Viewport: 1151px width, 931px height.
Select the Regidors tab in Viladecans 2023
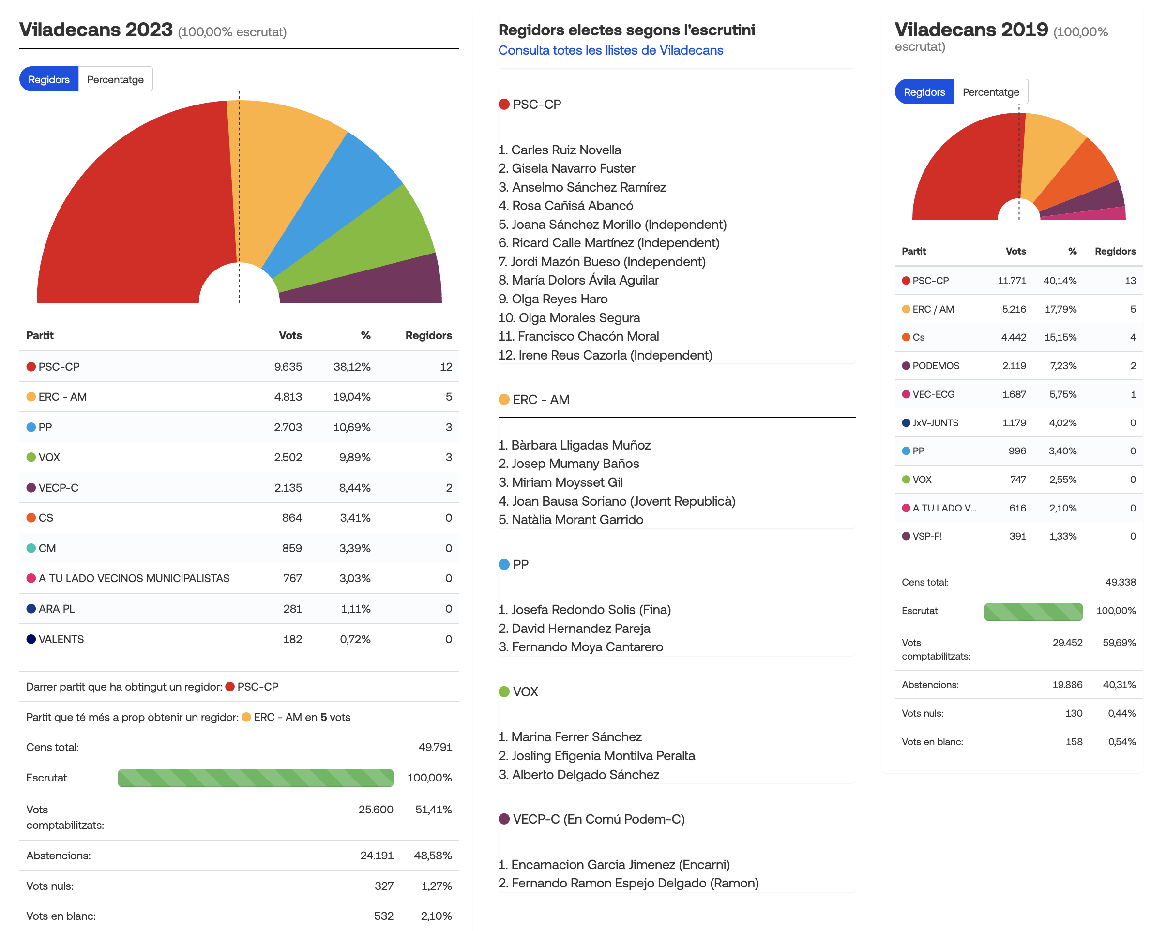coord(49,79)
